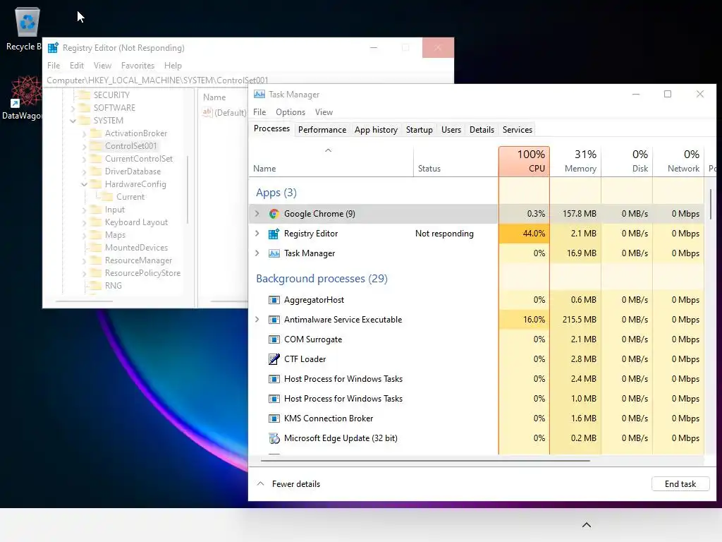The height and width of the screenshot is (542, 722).
Task: Collapse the SYSTEM registry key
Action: pyautogui.click(x=73, y=121)
